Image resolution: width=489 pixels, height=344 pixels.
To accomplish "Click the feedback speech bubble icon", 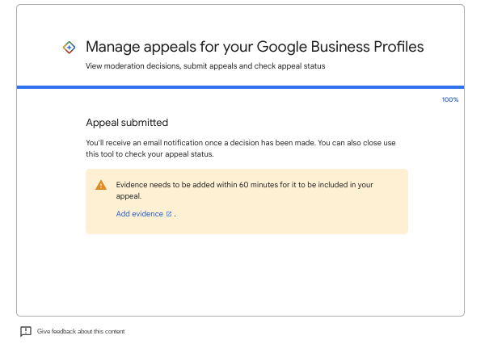I will pyautogui.click(x=26, y=331).
